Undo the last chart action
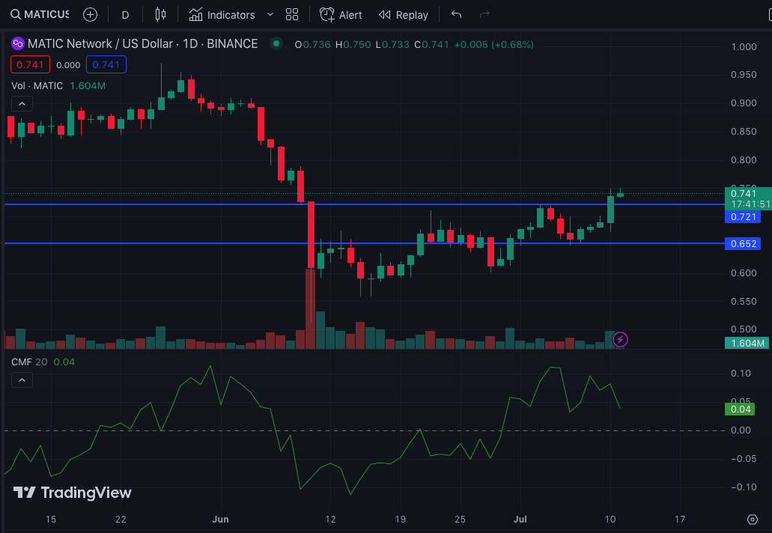 click(x=457, y=15)
